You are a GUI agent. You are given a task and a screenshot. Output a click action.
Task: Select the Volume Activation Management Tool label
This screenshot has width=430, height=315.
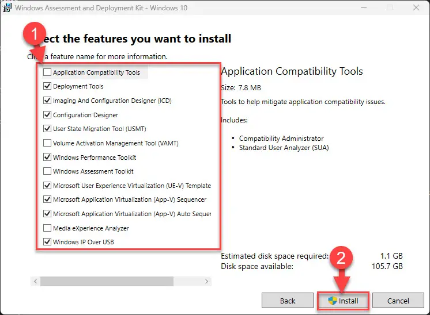click(x=115, y=143)
